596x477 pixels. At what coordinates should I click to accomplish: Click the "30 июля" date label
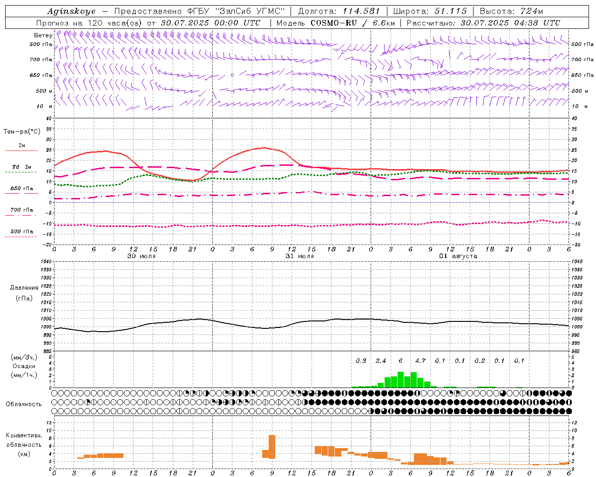pos(142,256)
